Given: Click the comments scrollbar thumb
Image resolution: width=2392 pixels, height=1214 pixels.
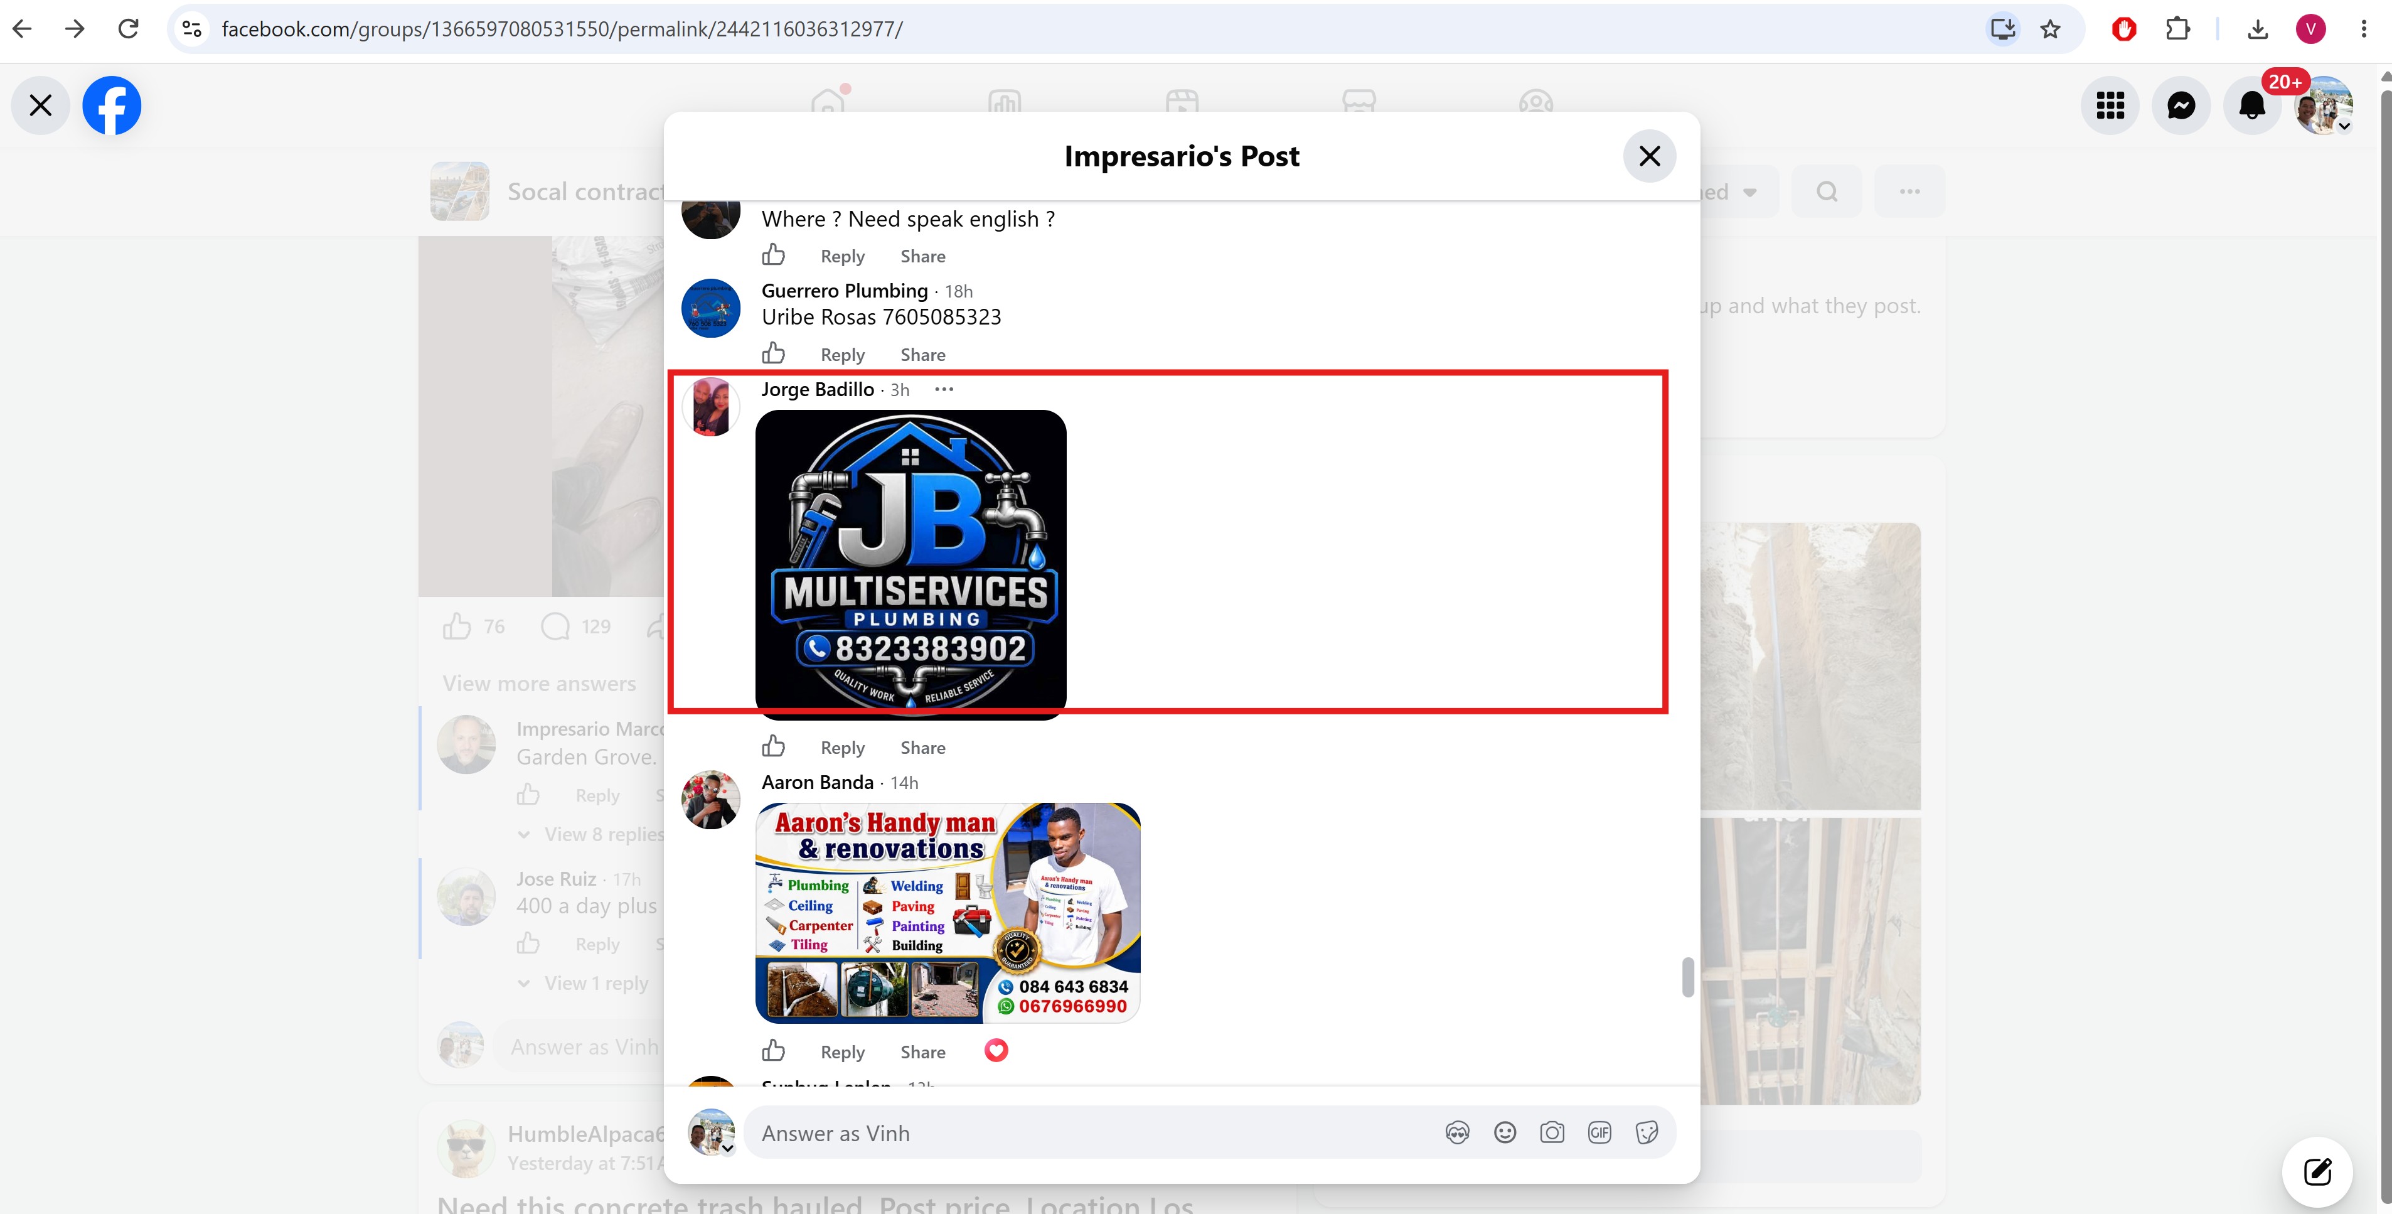Looking at the screenshot, I should [1687, 977].
